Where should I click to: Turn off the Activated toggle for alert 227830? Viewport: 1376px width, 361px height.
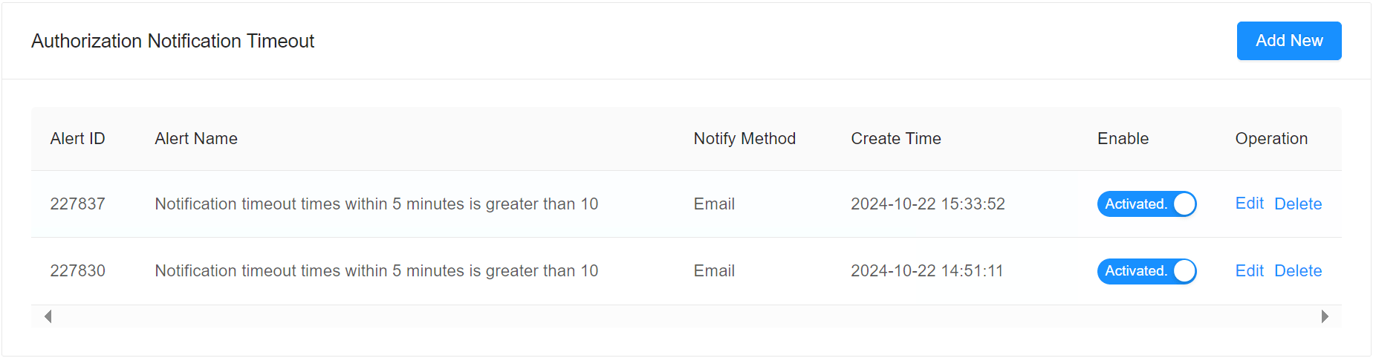coord(1146,271)
